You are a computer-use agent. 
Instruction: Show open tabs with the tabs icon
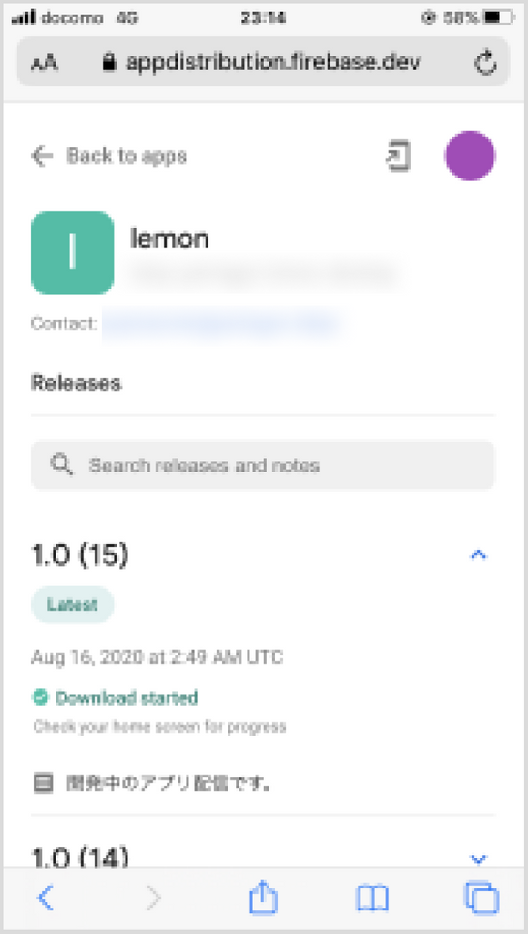pos(481,897)
